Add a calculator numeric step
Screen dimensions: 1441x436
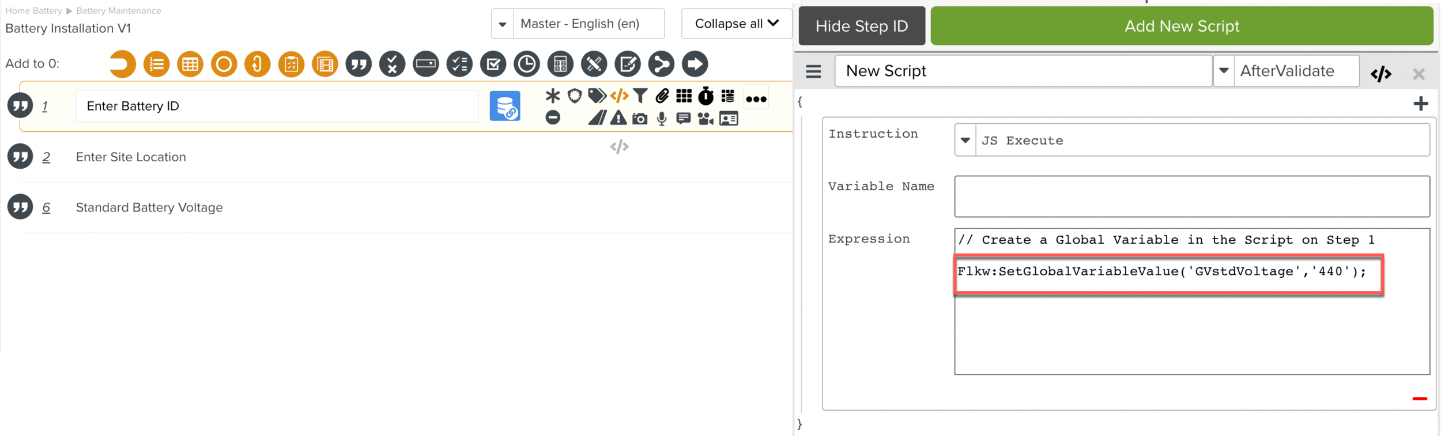561,64
